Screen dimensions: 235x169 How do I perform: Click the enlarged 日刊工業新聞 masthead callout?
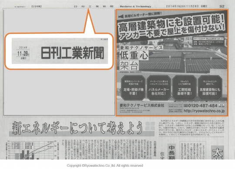[x=60, y=51]
